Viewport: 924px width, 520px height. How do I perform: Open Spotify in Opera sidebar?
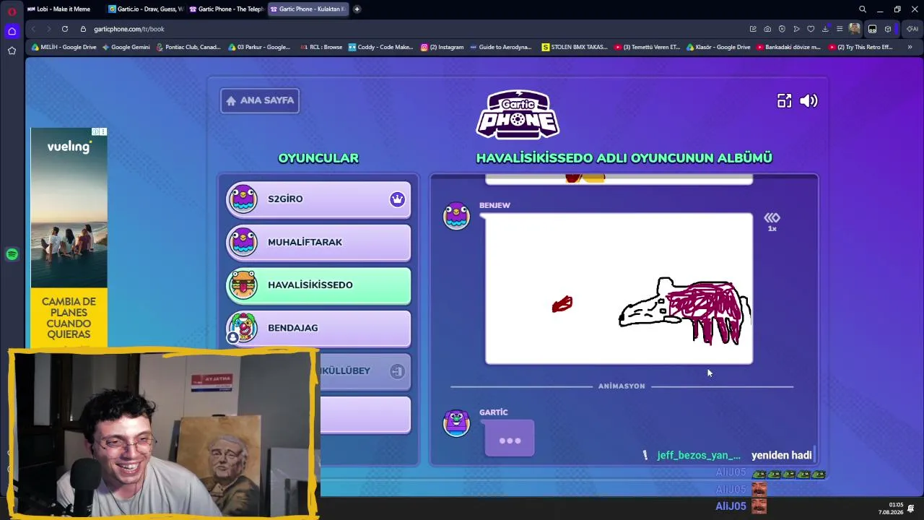coord(12,254)
